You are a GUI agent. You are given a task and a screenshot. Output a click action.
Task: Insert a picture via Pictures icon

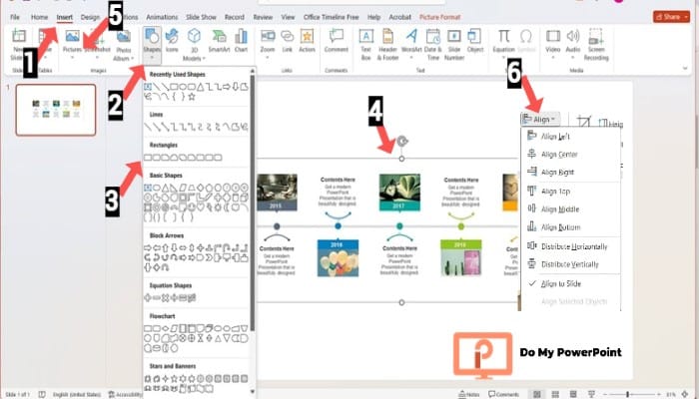[72, 41]
